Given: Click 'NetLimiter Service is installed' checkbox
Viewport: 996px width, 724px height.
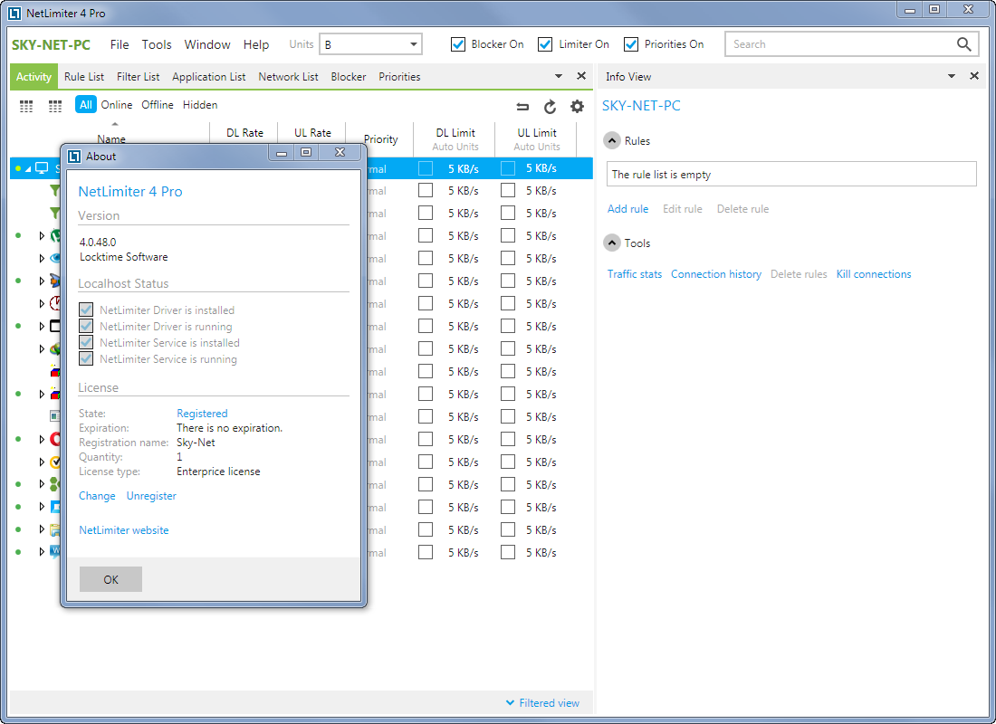Looking at the screenshot, I should (x=86, y=342).
